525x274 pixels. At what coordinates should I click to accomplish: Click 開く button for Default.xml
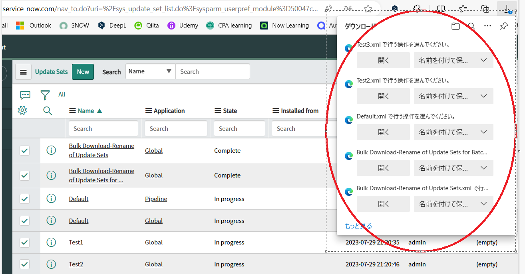[383, 132]
